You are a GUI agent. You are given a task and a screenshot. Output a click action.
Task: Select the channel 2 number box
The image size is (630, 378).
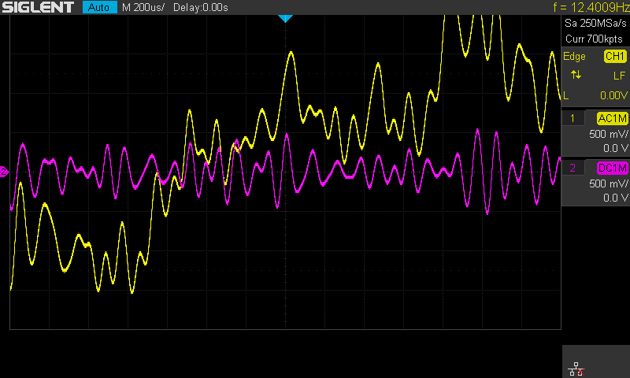573,168
